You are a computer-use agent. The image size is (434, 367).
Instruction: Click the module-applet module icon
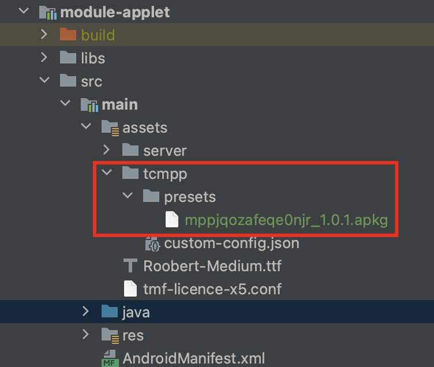coord(47,12)
